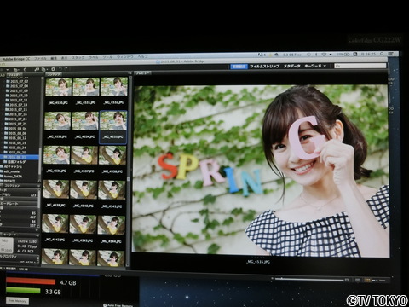Open the refine images toolbar icon
Image resolution: width=409 pixels, height=307 pixels.
43,69
